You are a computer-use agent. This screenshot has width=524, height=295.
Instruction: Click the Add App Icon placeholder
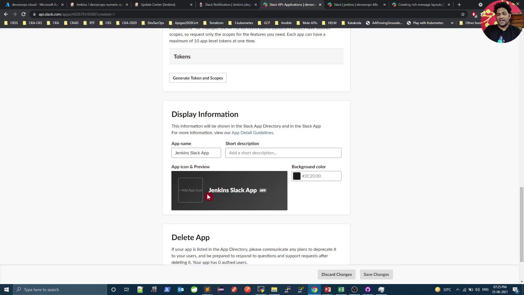pyautogui.click(x=190, y=190)
